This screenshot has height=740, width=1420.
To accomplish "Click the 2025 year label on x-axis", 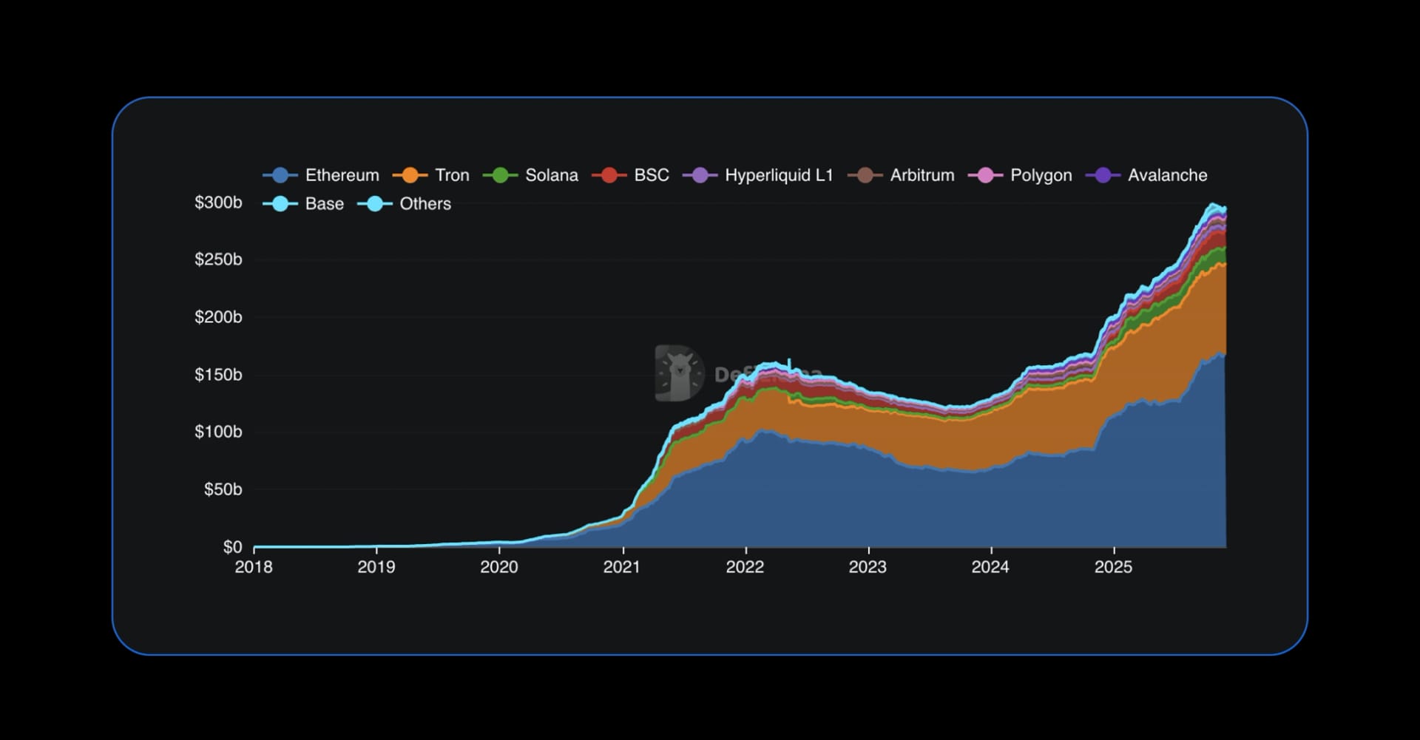I will point(1115,568).
